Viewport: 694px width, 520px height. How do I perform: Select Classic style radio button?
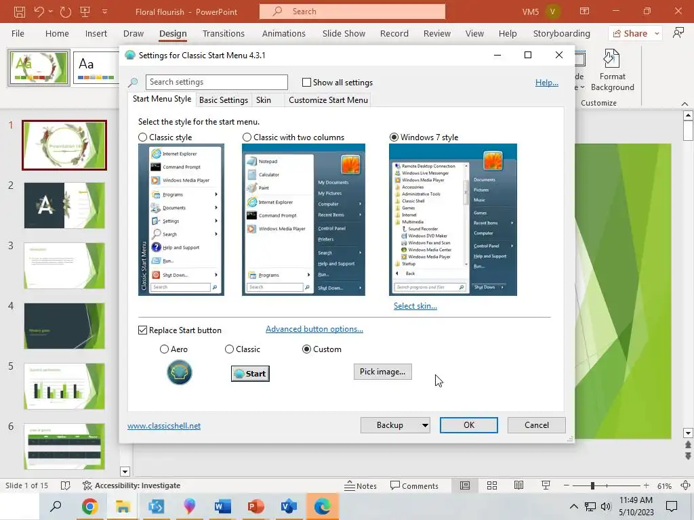tap(142, 137)
